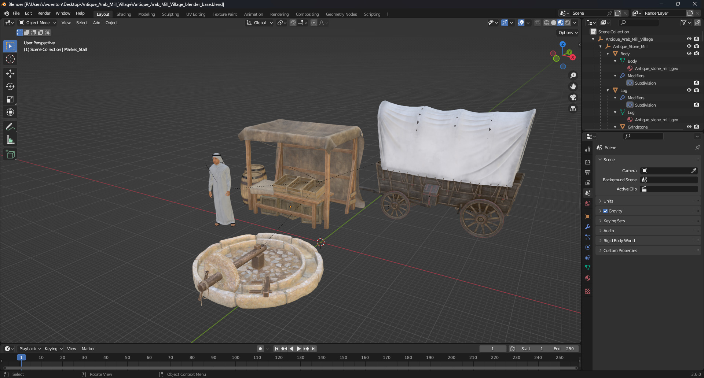704x378 pixels.
Task: Hide Antique_Arab_Mill_Village in viewport
Action: (689, 39)
